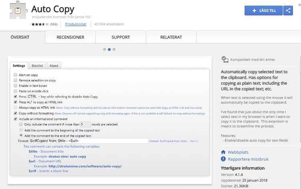Open the CTRL key dropdown

pos(34,97)
